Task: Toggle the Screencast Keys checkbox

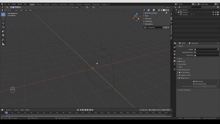Action: (146, 13)
